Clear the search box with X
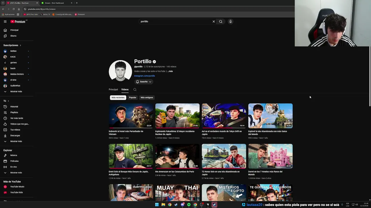The height and width of the screenshot is (208, 371). [214, 21]
